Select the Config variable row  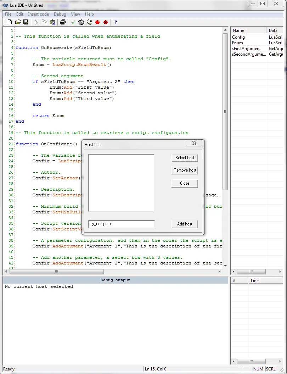click(257, 37)
